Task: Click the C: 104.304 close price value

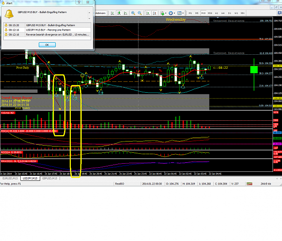Action: [x=221, y=184]
